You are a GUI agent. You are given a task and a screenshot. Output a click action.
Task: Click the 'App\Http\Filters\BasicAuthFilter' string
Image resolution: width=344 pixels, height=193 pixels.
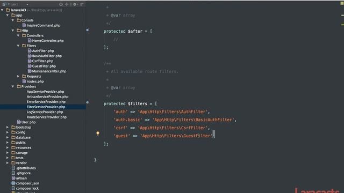pos(193,120)
